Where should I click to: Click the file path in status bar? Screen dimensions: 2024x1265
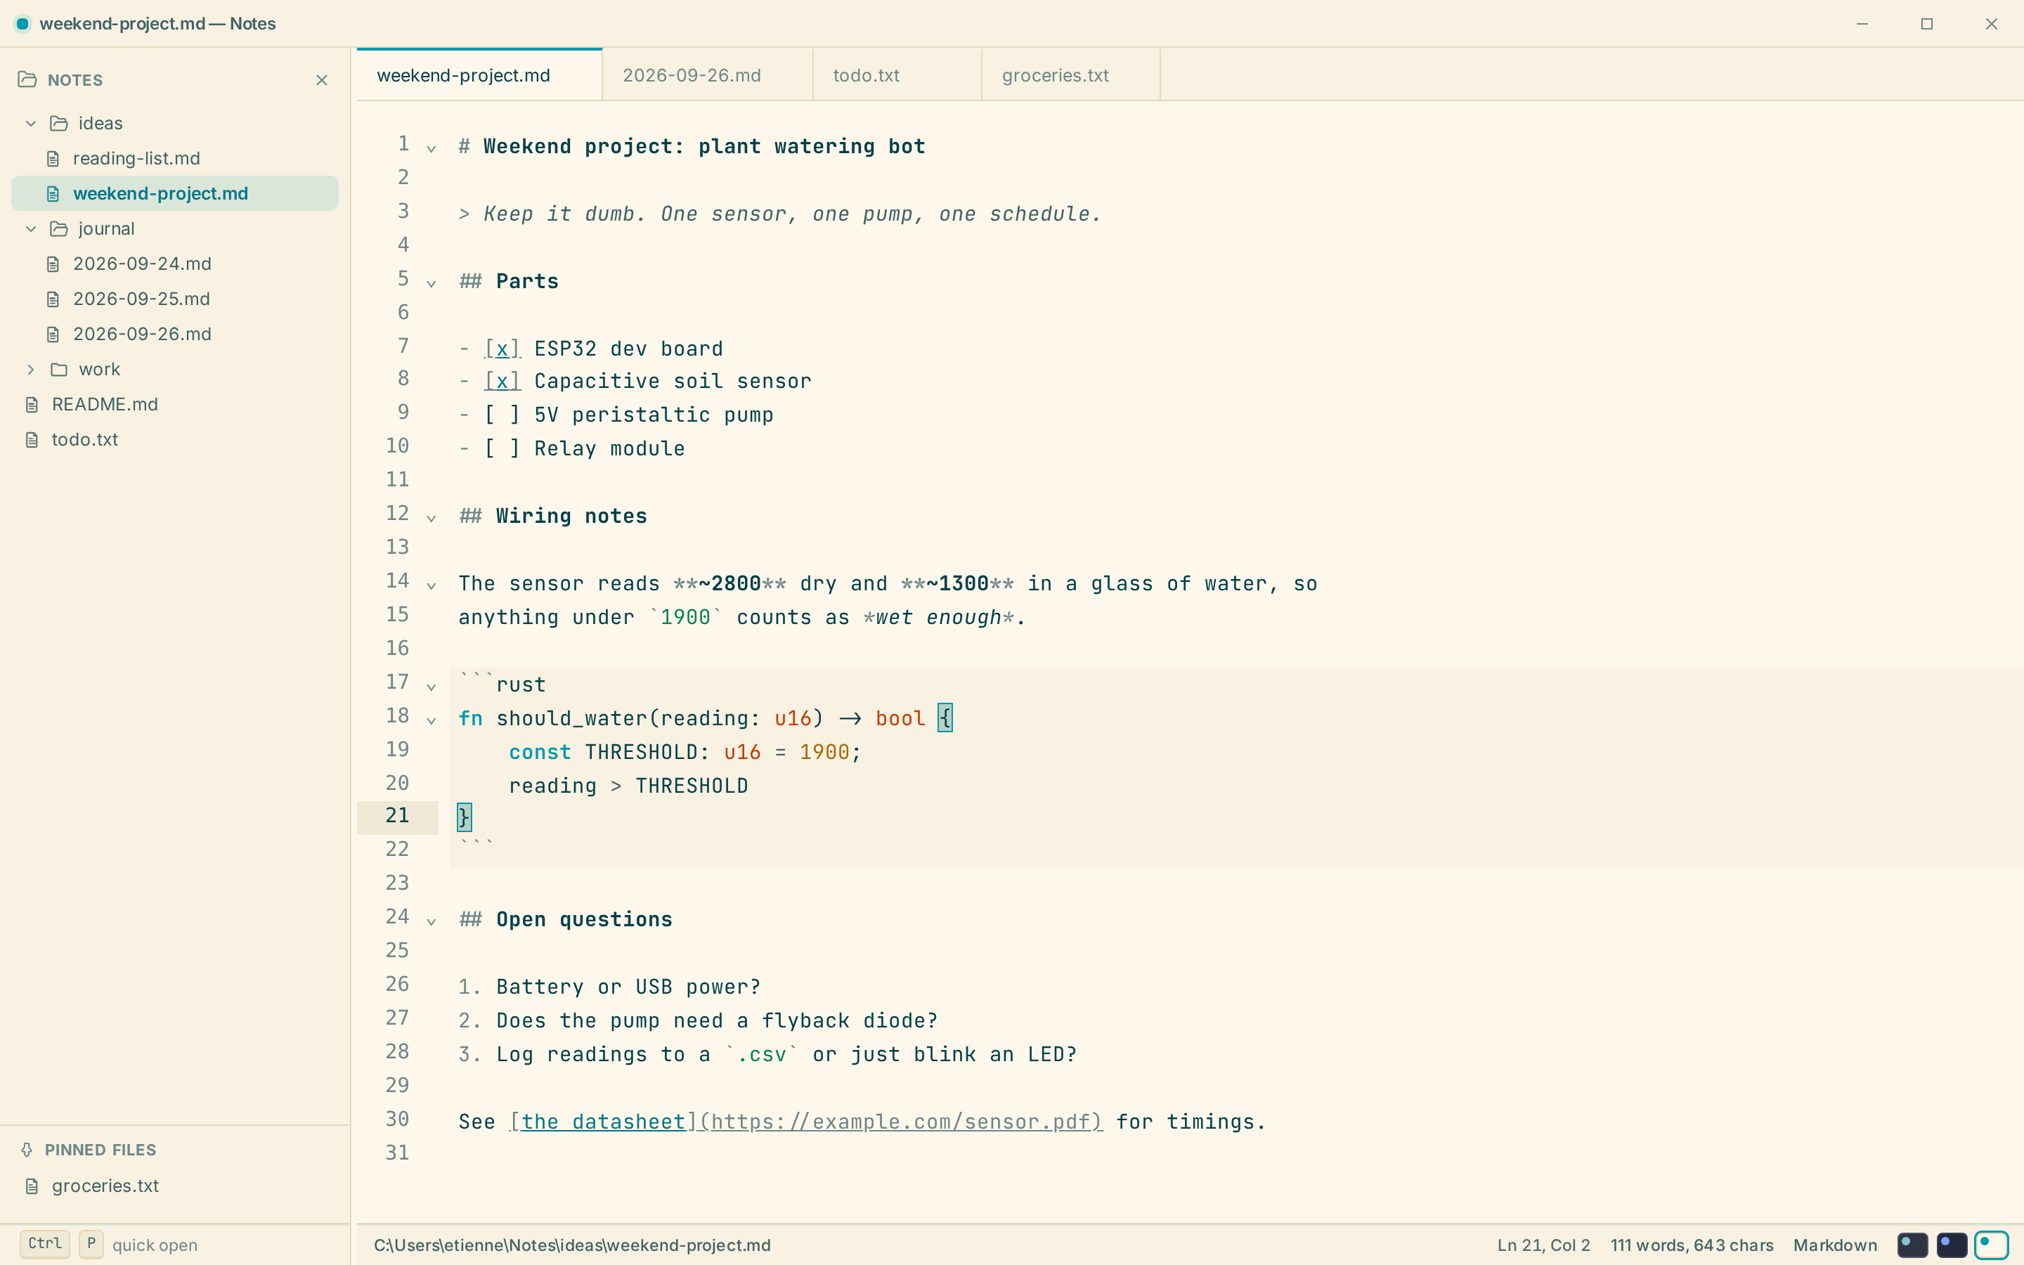[x=572, y=1245]
